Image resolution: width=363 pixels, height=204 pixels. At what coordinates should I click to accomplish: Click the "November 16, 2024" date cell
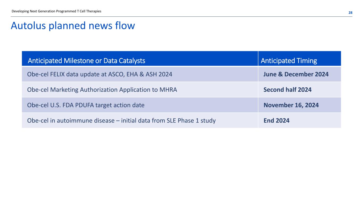pos(291,105)
